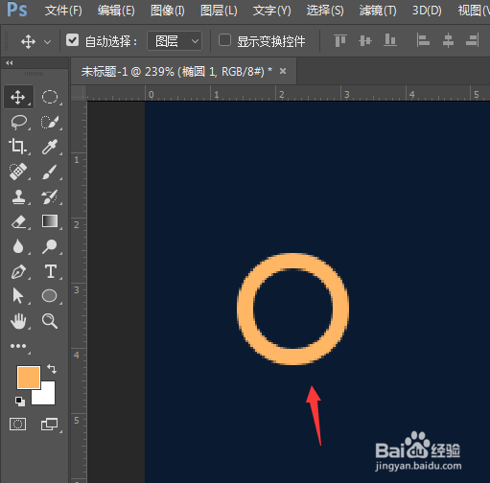The image size is (490, 483).
Task: Select the Horizontal Type tool
Action: coord(50,271)
